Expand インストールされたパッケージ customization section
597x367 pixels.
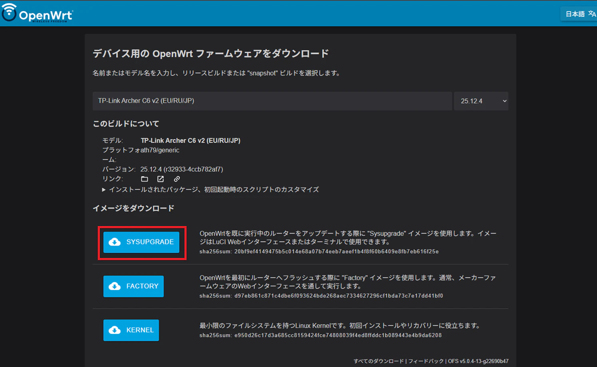pos(210,190)
